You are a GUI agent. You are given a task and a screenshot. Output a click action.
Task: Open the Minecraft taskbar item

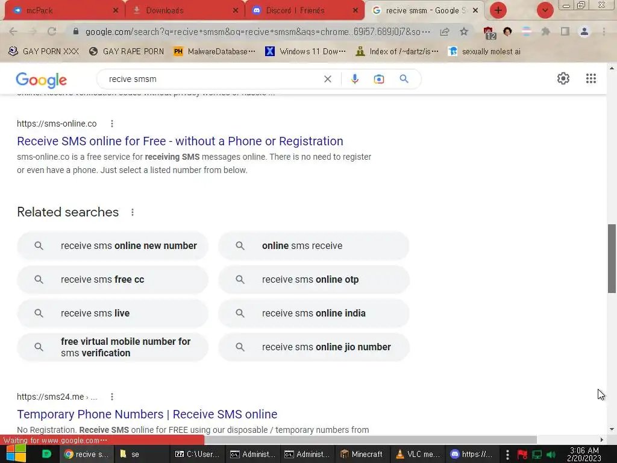coord(362,454)
